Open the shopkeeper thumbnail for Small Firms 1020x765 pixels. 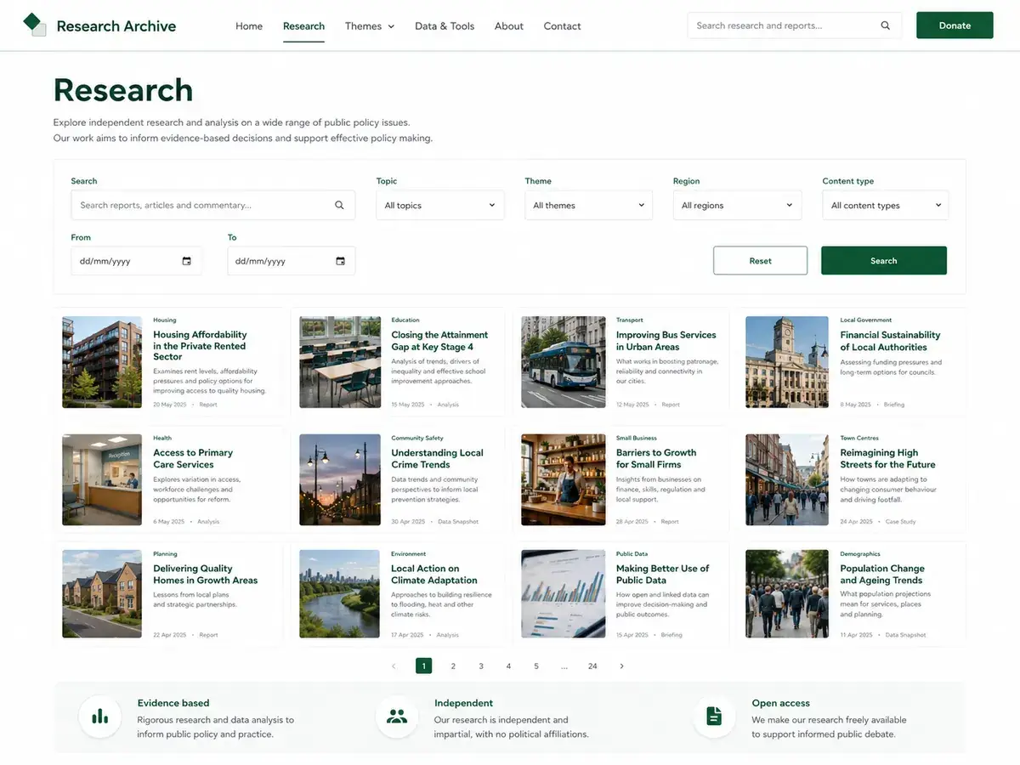click(562, 479)
